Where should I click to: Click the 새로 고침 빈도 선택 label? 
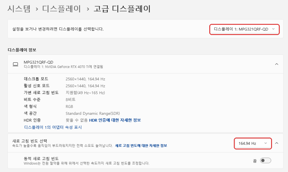(30, 141)
